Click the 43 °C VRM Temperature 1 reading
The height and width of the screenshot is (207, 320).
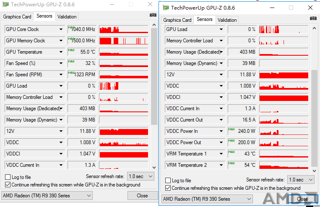point(242,154)
